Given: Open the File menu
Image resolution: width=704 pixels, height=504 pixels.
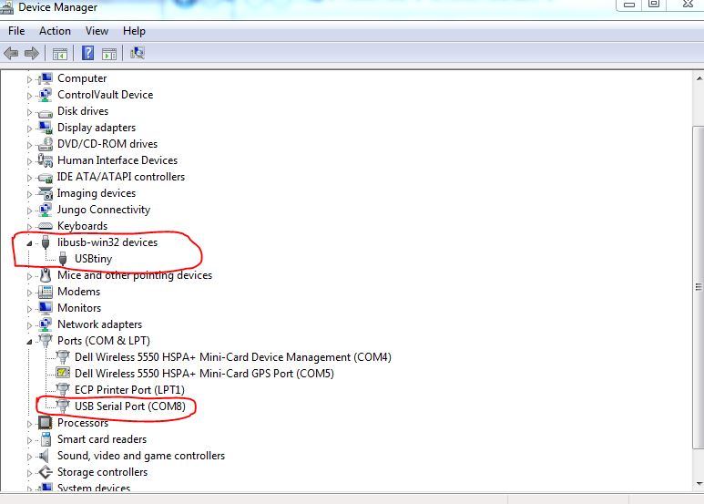Looking at the screenshot, I should coord(16,31).
